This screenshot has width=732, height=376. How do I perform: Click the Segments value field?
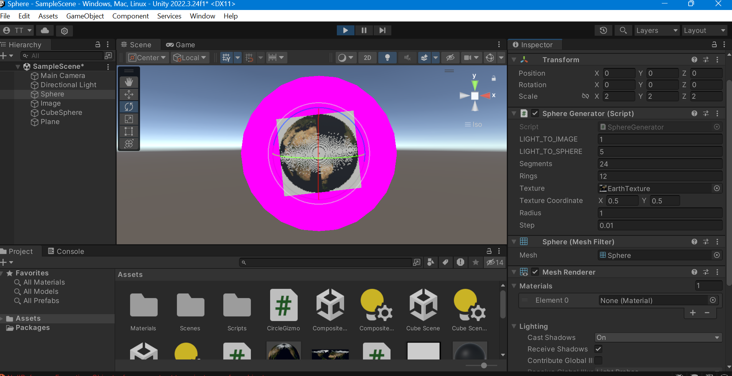[x=660, y=164]
